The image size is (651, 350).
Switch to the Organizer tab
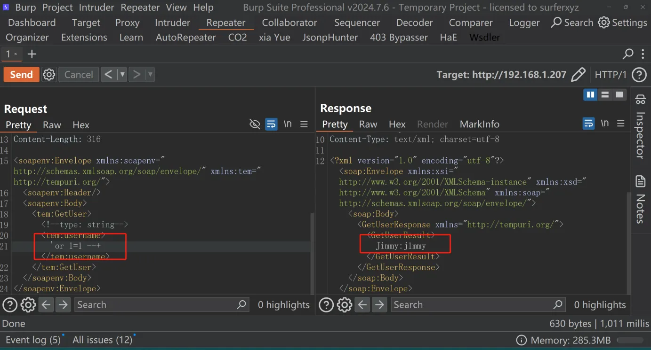(27, 37)
